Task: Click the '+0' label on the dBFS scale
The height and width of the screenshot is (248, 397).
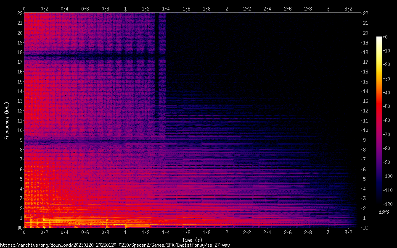Action: pos(386,37)
